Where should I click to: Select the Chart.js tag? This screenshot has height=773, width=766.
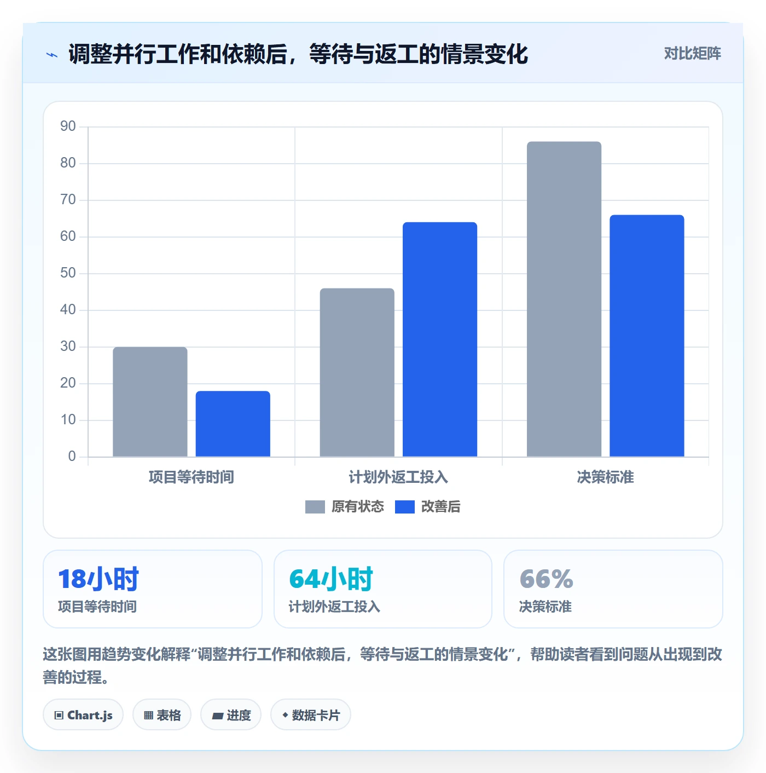pos(83,715)
